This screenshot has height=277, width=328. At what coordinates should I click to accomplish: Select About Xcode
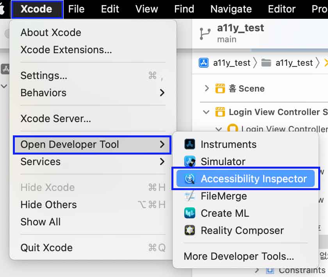pyautogui.click(x=93, y=32)
